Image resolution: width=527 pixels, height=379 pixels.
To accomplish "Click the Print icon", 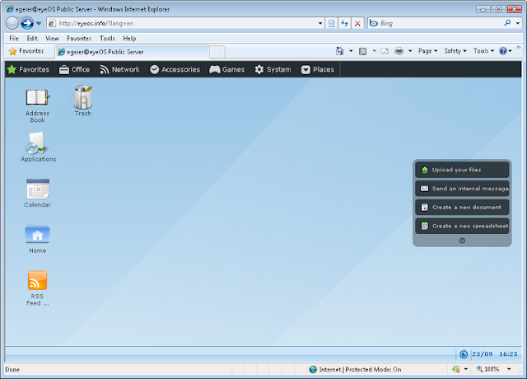I will [x=399, y=51].
